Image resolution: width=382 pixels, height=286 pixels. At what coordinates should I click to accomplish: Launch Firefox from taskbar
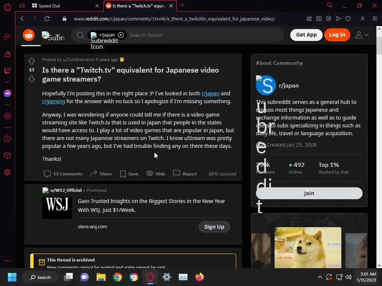[x=200, y=277]
